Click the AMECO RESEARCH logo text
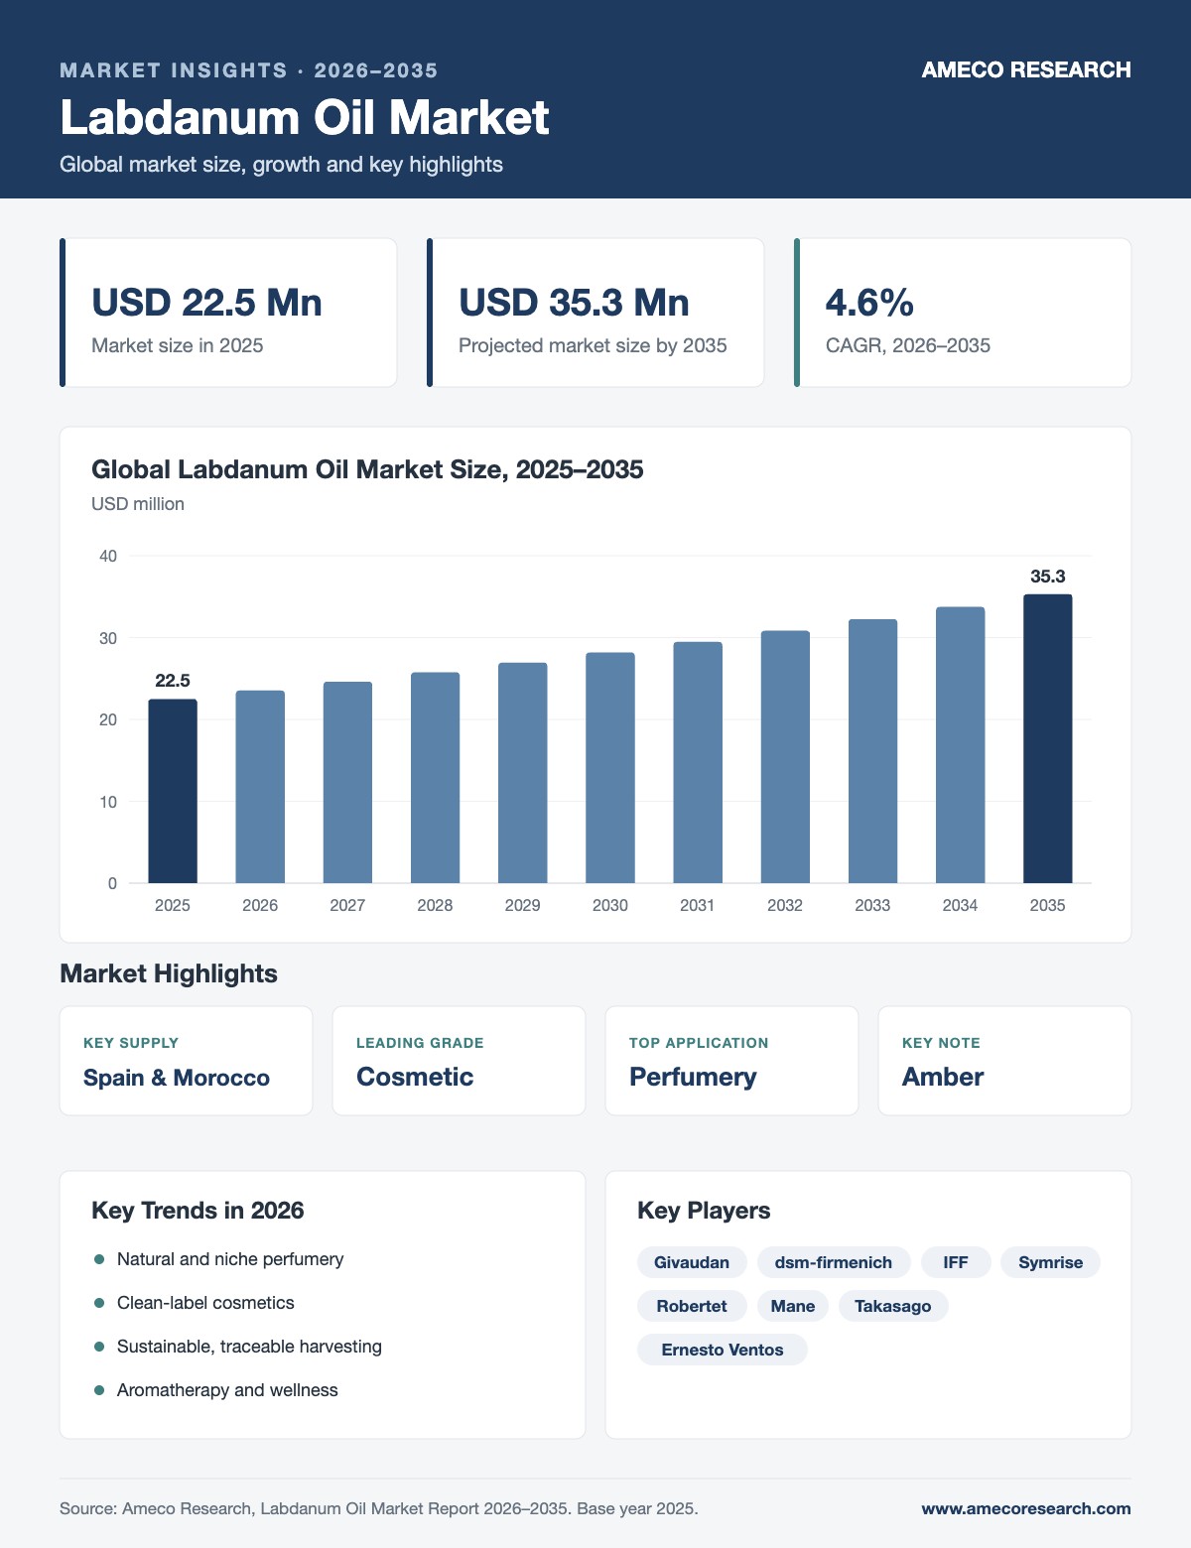The width and height of the screenshot is (1191, 1548). click(1026, 69)
